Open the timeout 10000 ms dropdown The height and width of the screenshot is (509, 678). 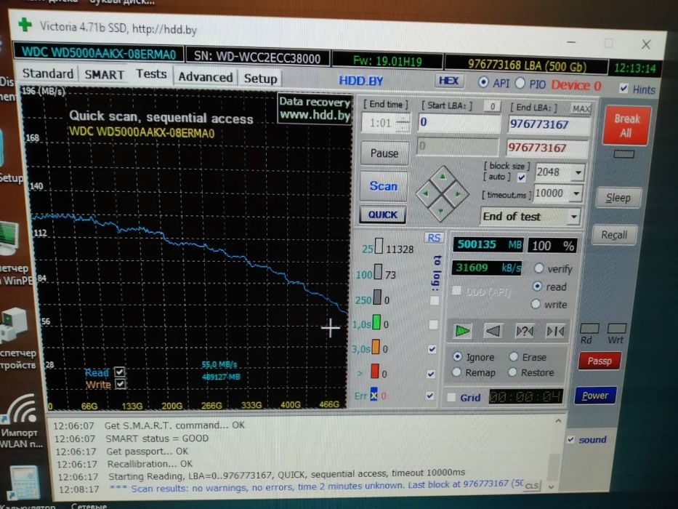(576, 193)
